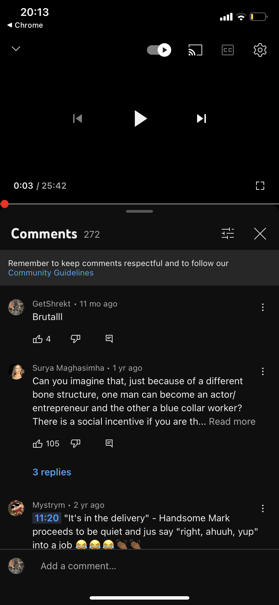
Task: Open the Cast to device icon
Action: pyautogui.click(x=195, y=50)
